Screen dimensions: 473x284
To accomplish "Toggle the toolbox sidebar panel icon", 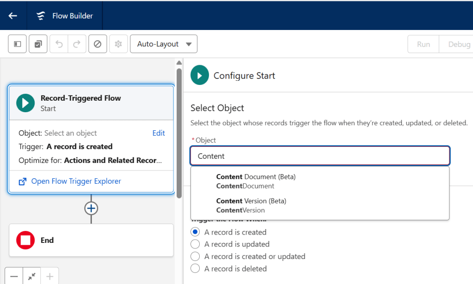I will [x=18, y=44].
